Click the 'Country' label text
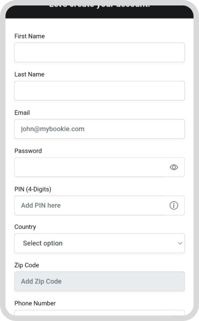Viewport: 199px width, 321px height. point(25,227)
